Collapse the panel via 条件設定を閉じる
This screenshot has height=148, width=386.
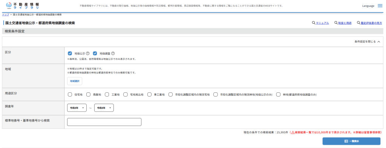(367, 42)
